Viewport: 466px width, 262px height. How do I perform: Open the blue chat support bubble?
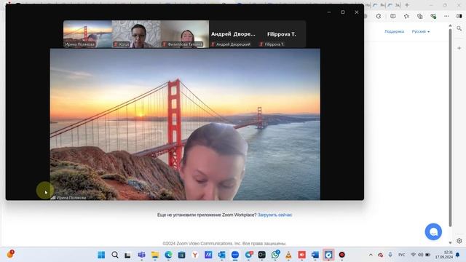[433, 231]
